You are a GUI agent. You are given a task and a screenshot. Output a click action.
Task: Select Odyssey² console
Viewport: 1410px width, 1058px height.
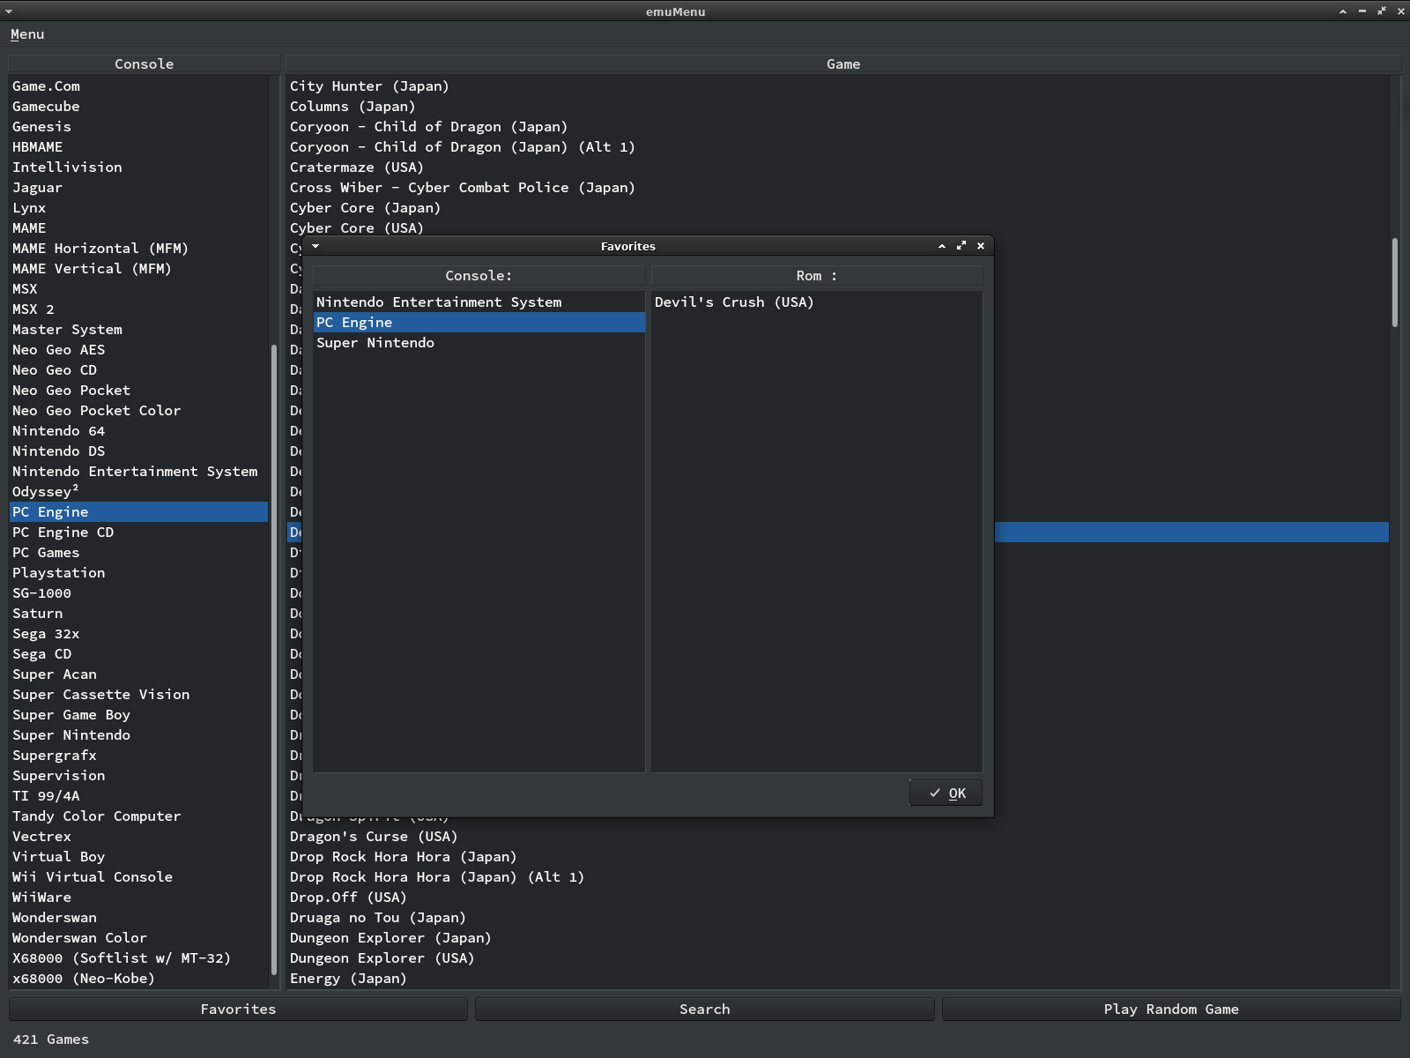click(x=138, y=492)
